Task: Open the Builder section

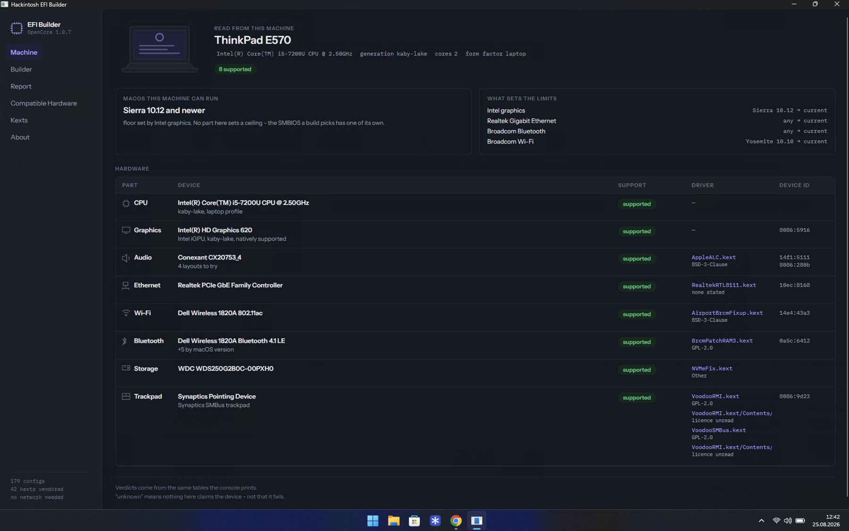Action: coord(21,69)
